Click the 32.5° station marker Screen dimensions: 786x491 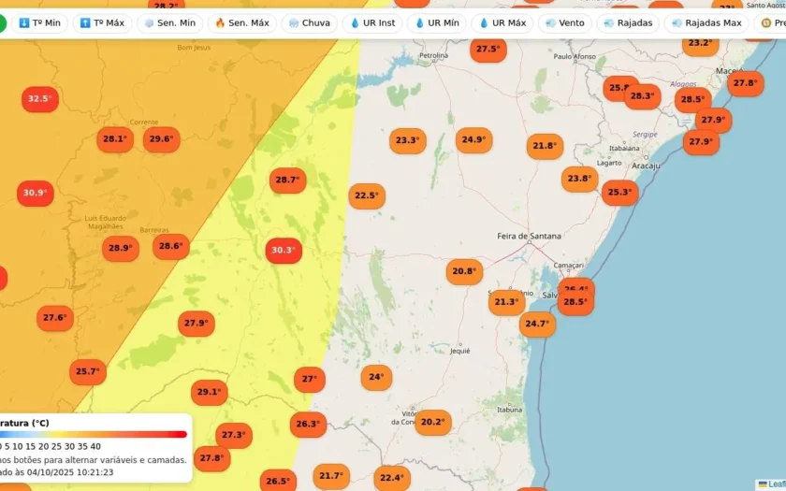40,99
